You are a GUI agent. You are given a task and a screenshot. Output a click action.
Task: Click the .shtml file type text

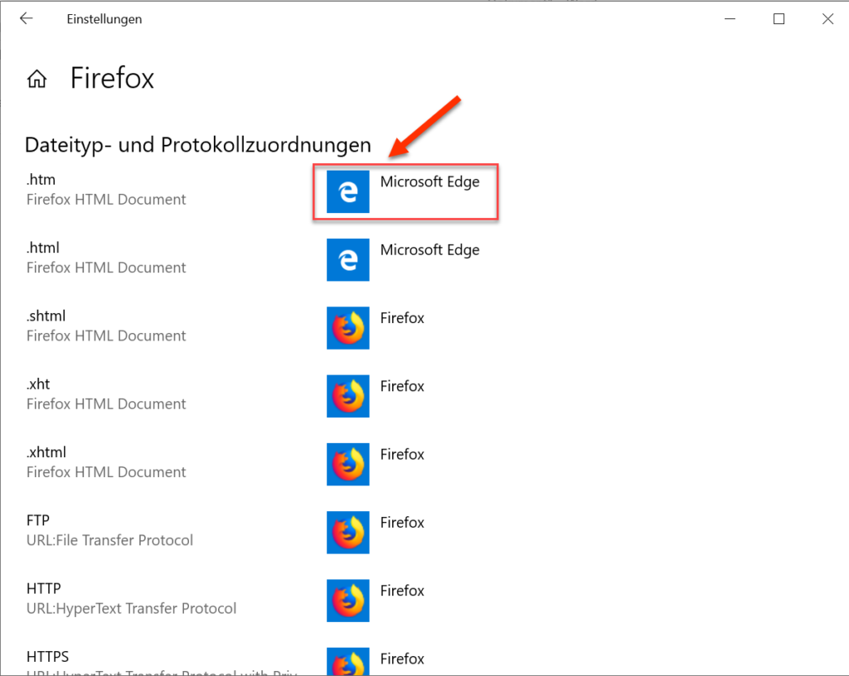pos(46,316)
